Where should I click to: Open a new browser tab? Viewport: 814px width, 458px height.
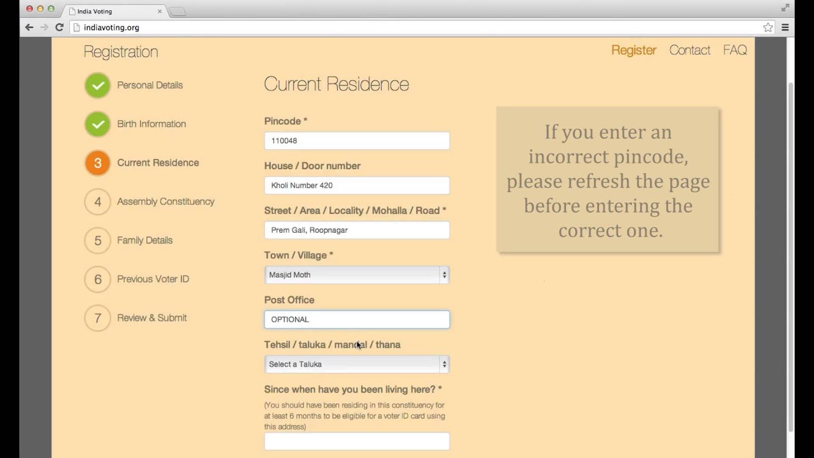pyautogui.click(x=177, y=11)
